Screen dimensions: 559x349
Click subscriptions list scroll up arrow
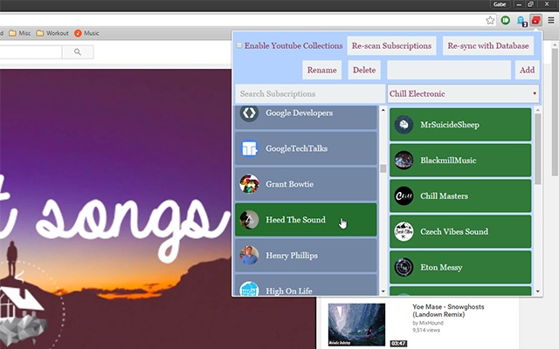click(x=383, y=110)
